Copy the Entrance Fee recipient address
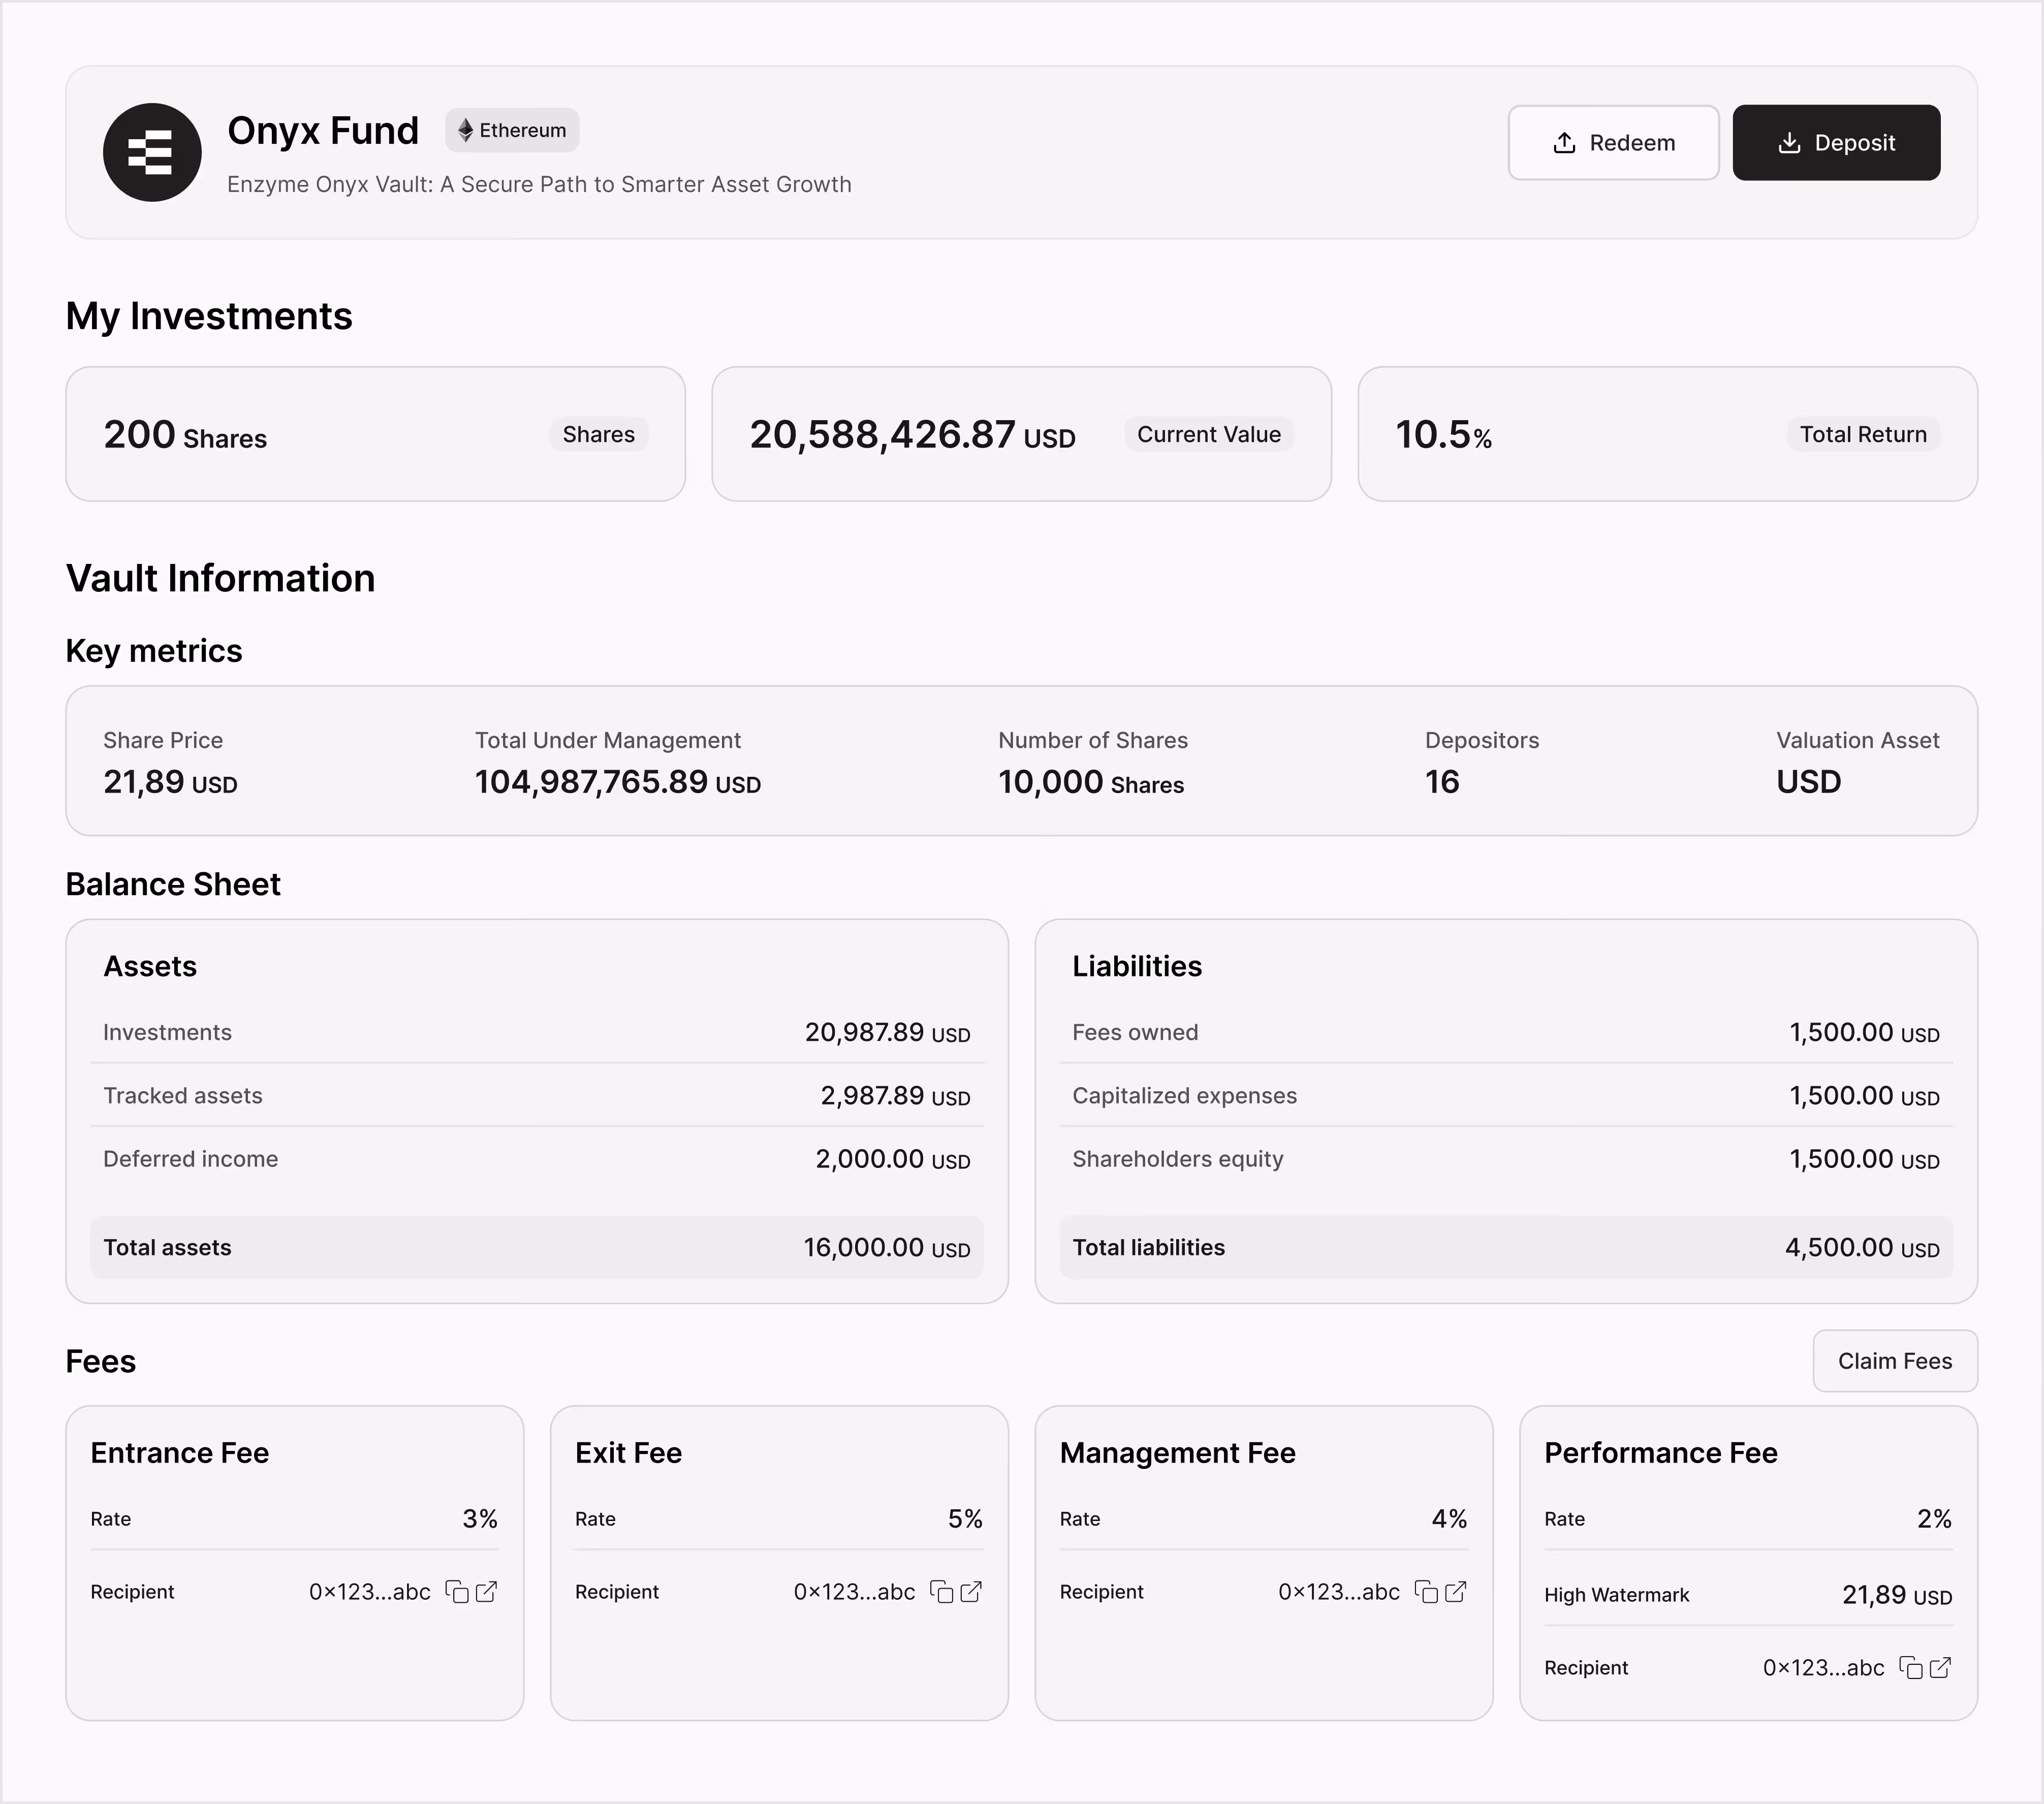The width and height of the screenshot is (2044, 1804). pos(457,1592)
